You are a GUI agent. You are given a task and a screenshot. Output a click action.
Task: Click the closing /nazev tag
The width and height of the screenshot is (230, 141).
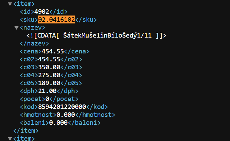34,43
